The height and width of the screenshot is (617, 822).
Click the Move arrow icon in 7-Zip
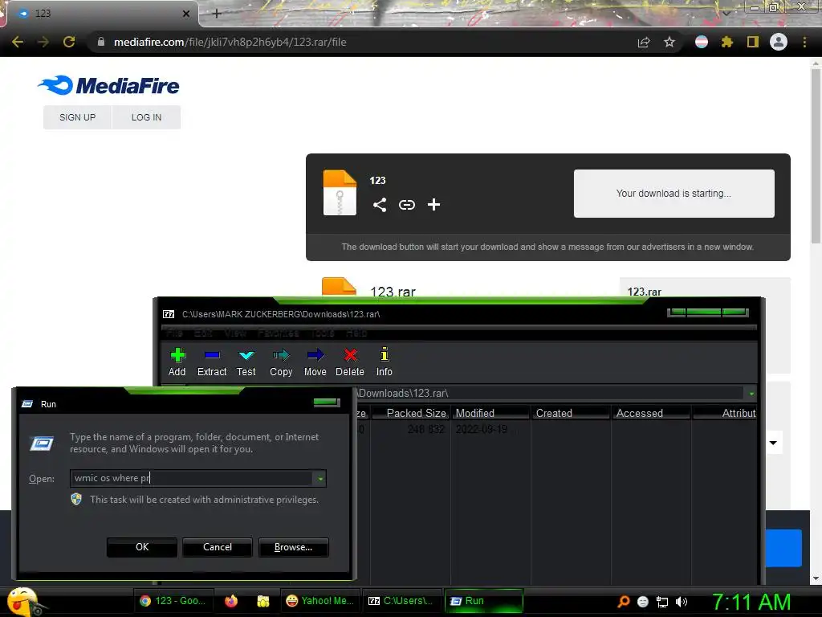pyautogui.click(x=315, y=355)
